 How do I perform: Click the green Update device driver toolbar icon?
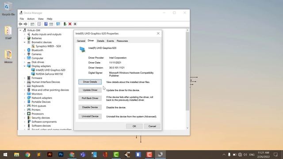click(x=65, y=24)
